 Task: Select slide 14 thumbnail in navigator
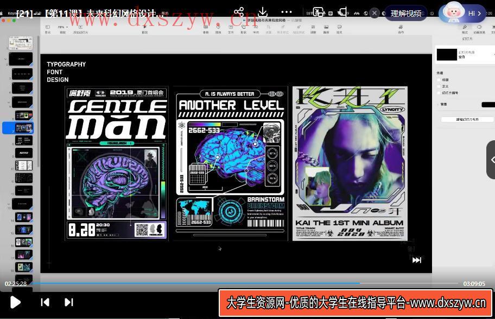click(24, 217)
